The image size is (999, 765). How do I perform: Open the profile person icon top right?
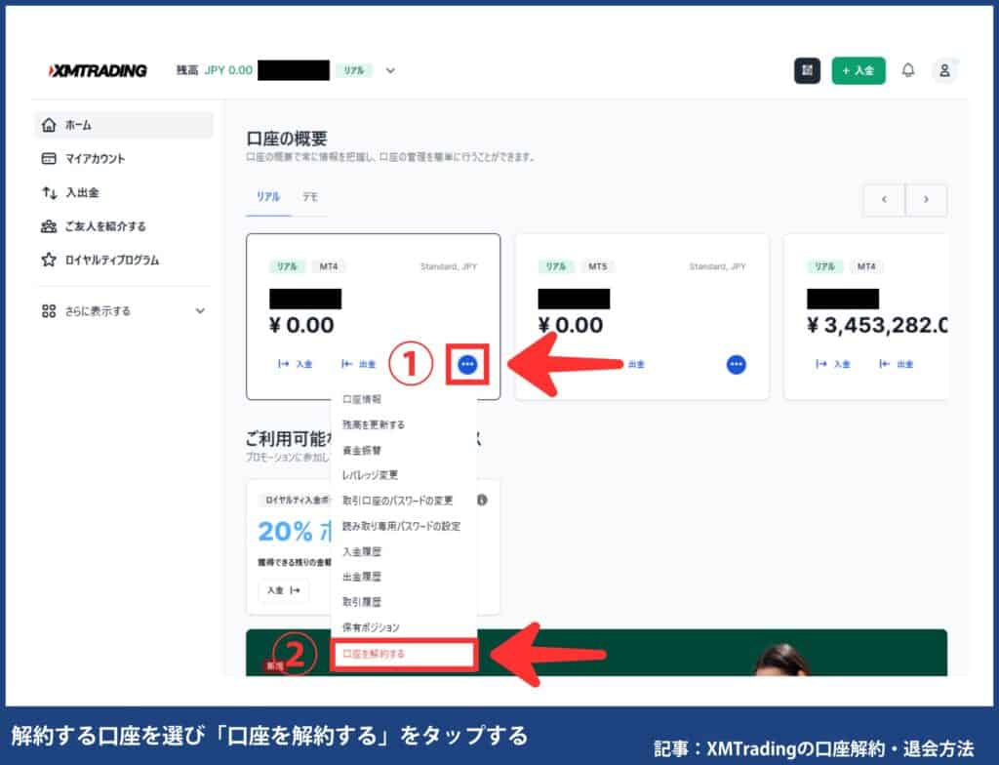945,70
